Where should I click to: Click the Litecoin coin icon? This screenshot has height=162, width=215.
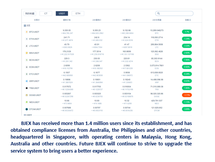[x=26, y=46]
